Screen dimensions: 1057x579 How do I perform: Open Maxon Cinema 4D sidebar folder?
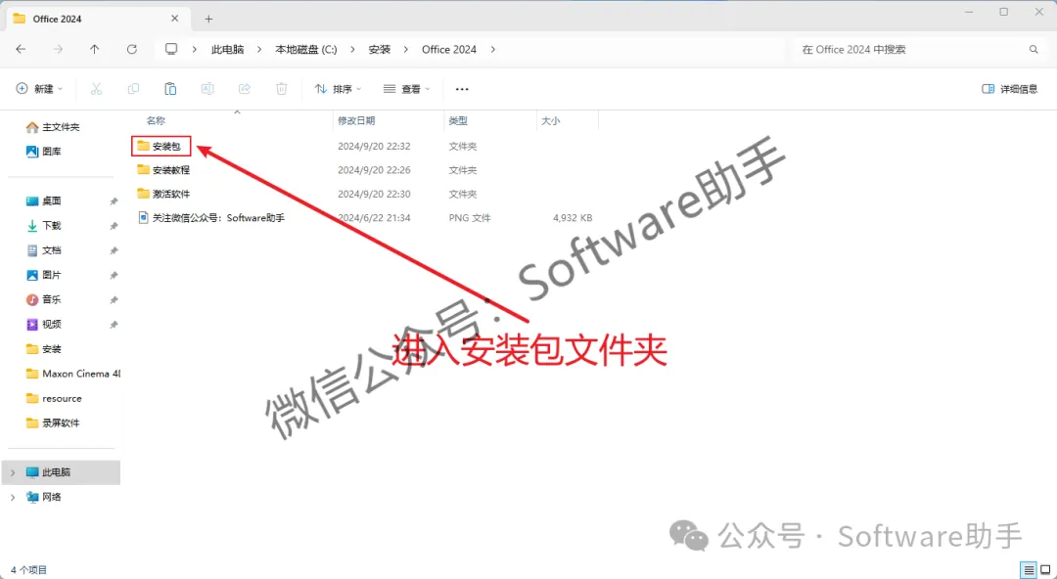click(72, 374)
